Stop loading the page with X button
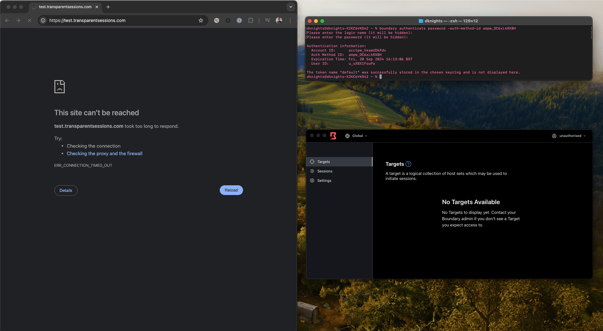 point(30,20)
